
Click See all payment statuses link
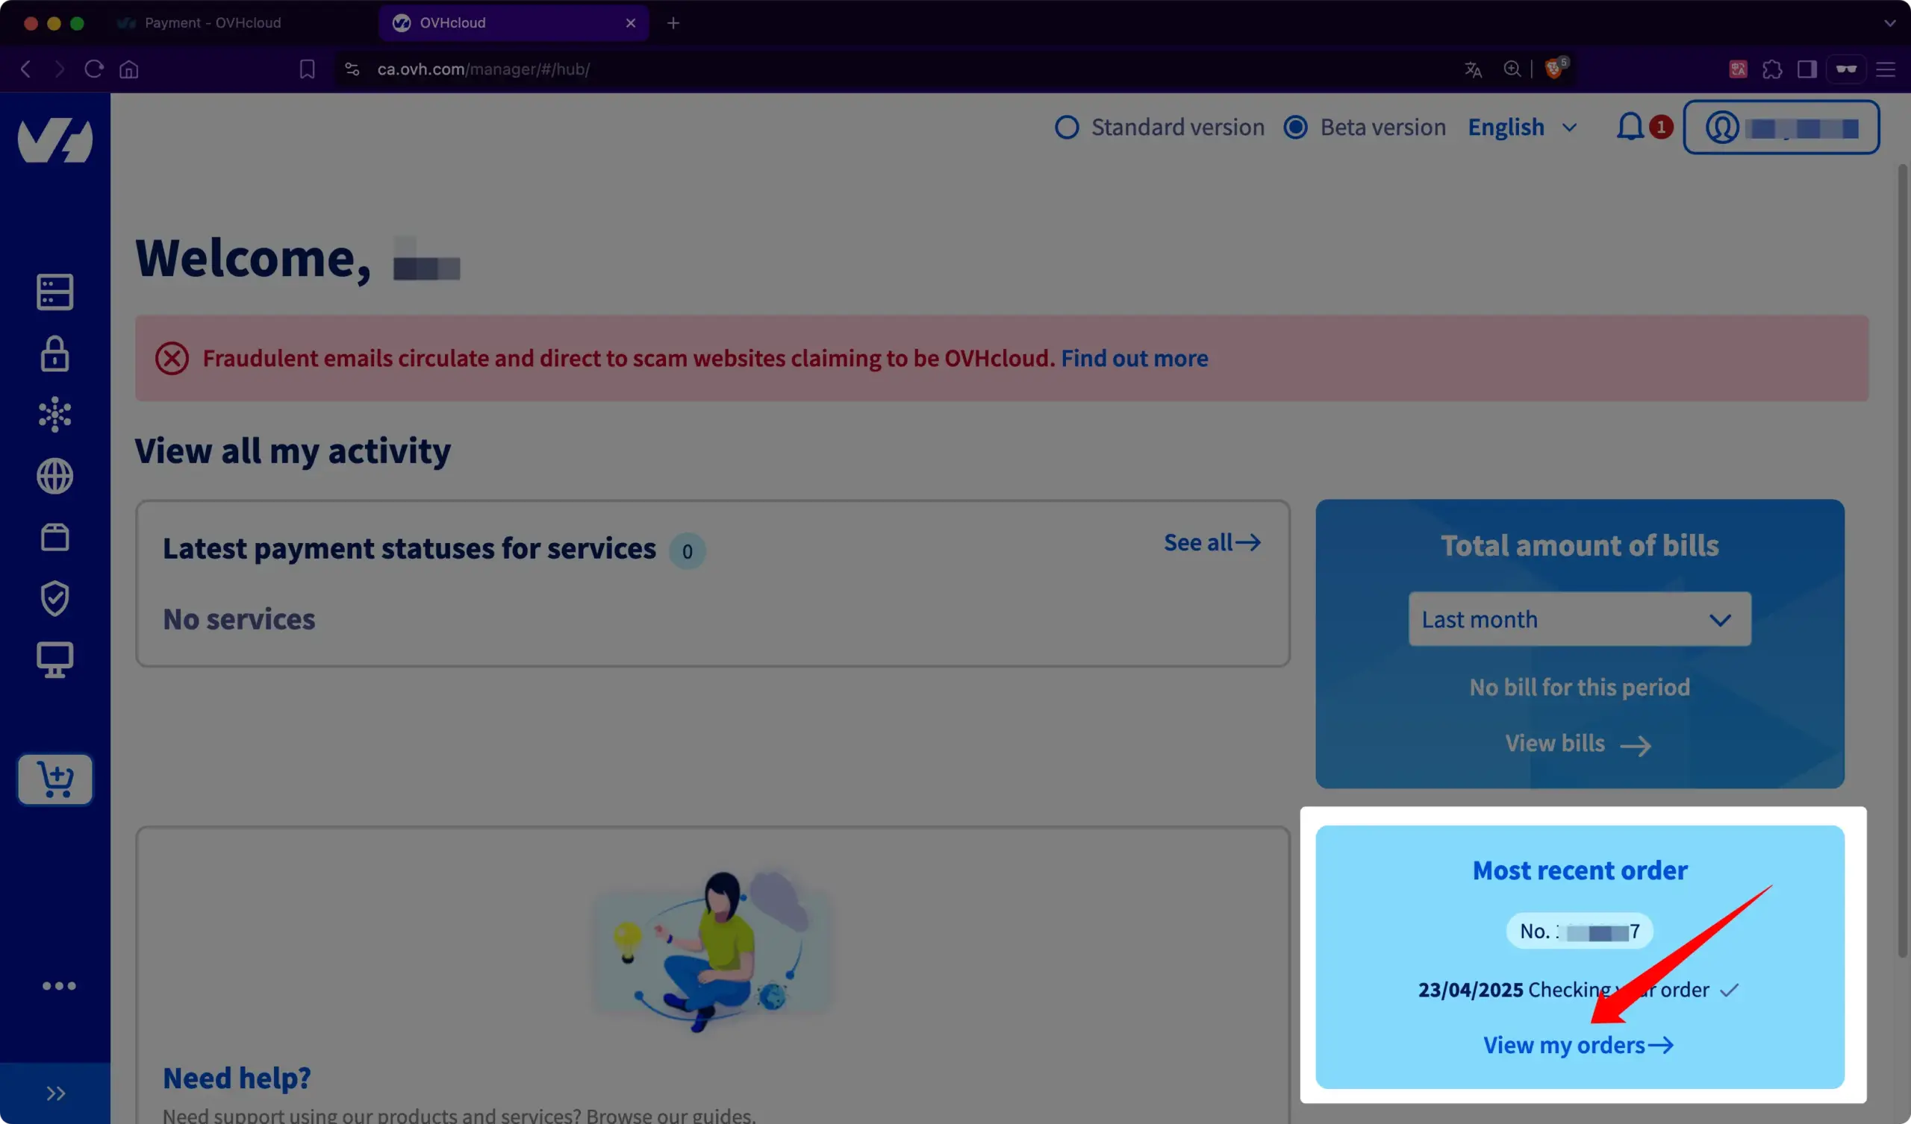[1212, 543]
